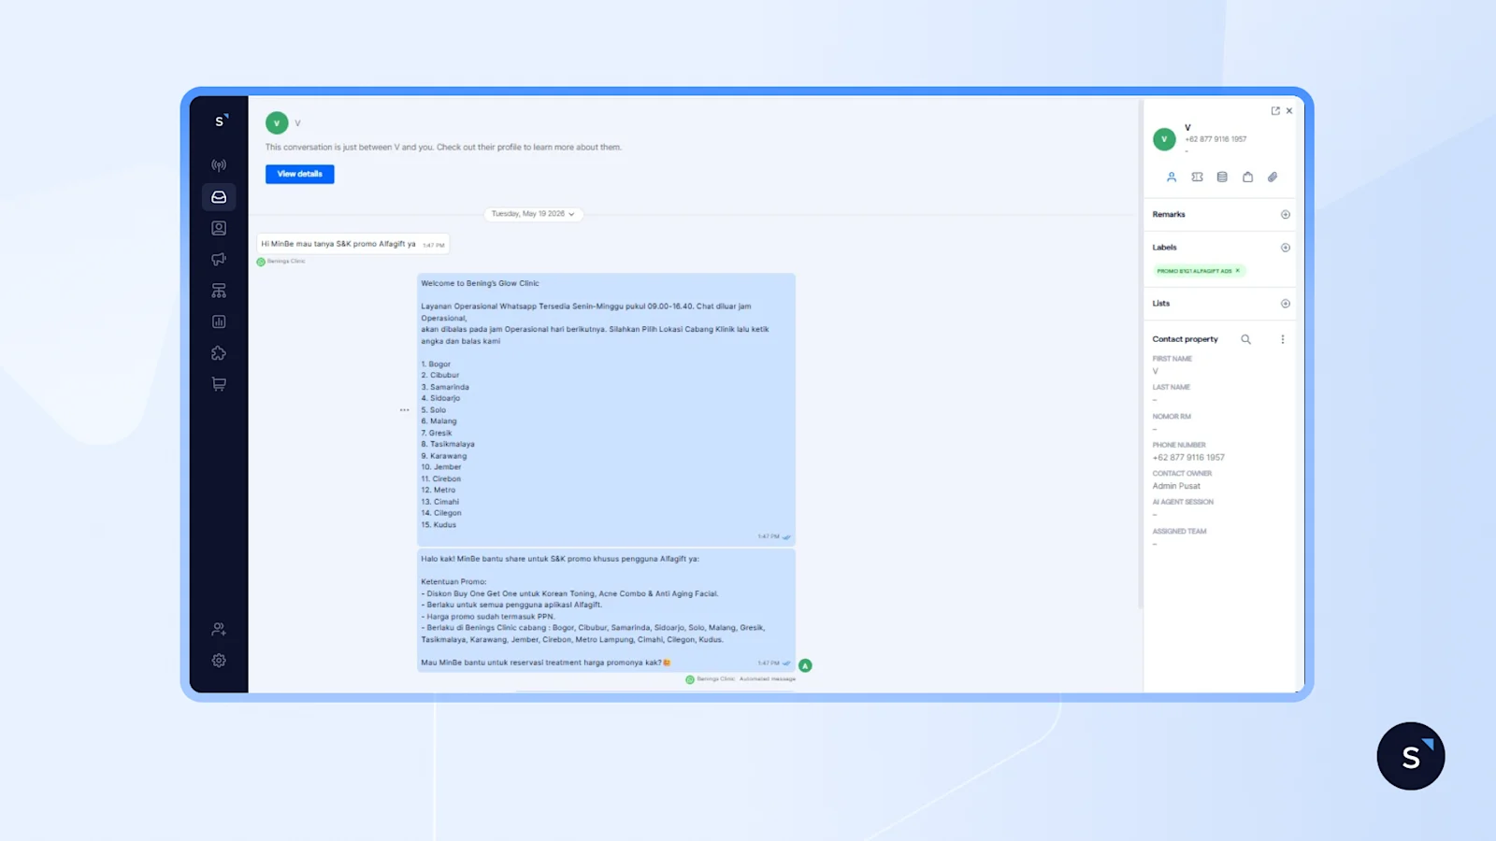Image resolution: width=1496 pixels, height=841 pixels.
Task: Open the Inbox tray icon in sidebar
Action: coord(219,197)
